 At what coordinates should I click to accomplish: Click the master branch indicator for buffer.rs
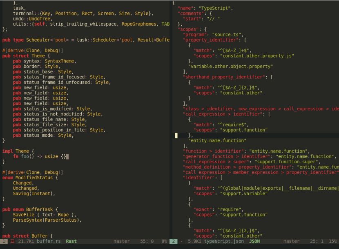122,241
